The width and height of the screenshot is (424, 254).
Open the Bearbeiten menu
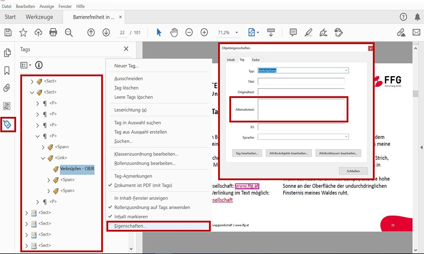pyautogui.click(x=26, y=6)
